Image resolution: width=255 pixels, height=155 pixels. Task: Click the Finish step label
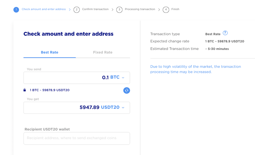[x=175, y=9]
